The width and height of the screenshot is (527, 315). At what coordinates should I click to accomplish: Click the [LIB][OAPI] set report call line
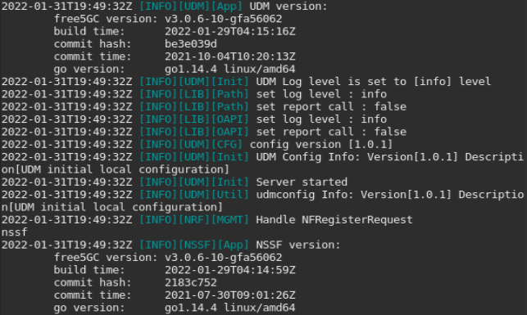204,132
